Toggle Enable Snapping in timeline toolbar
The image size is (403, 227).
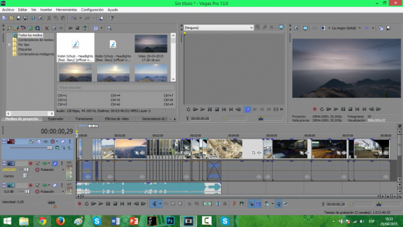251,204
